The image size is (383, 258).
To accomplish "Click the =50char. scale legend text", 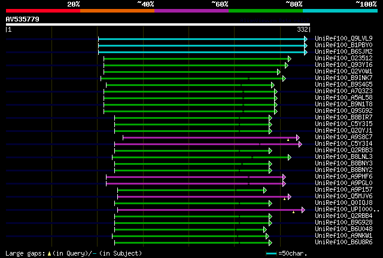I will click(293, 254).
